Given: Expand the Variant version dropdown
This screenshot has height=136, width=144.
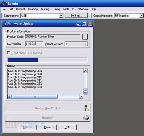Looking at the screenshot, I should (85, 44).
